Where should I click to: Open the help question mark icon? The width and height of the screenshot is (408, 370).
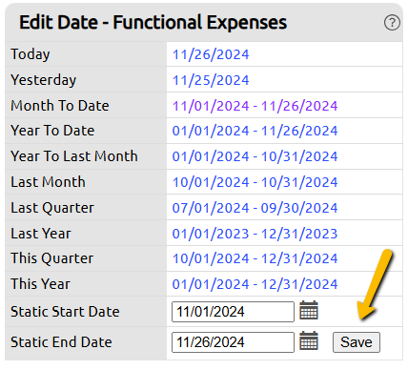point(392,23)
